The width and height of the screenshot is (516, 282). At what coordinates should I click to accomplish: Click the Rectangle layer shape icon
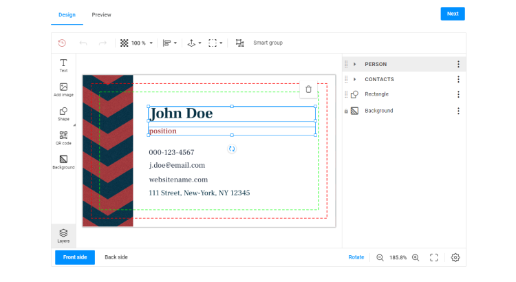[x=354, y=94]
